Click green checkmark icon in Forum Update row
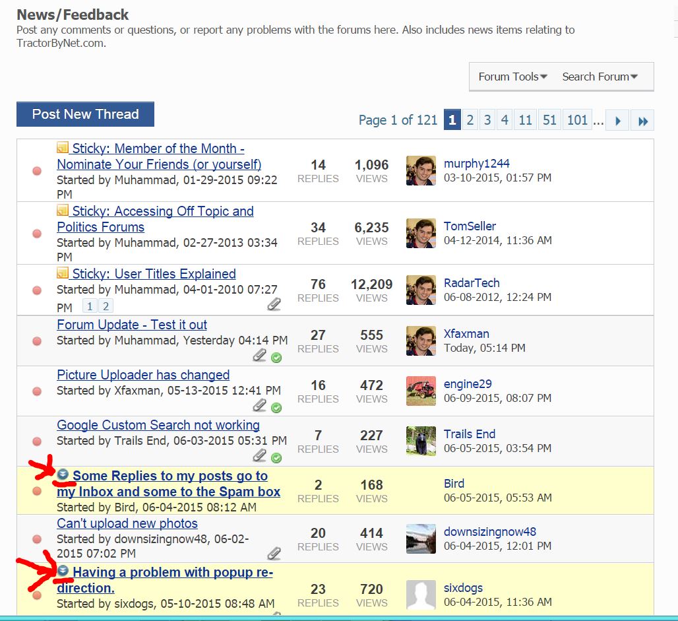Viewport: 678px width, 621px height. click(276, 358)
